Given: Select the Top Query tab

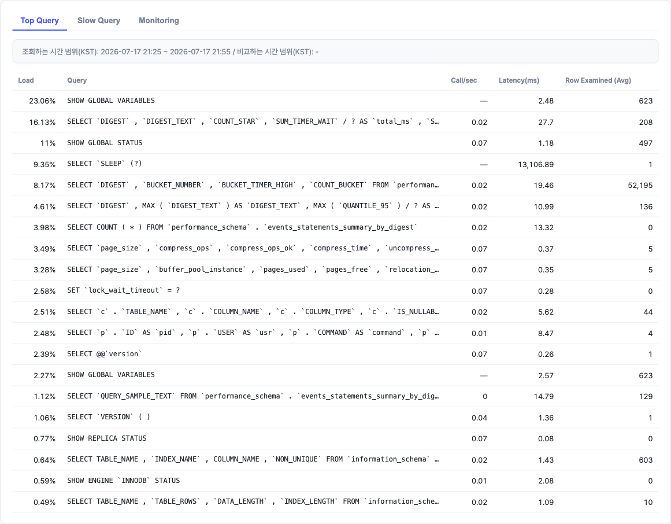Looking at the screenshot, I should tap(39, 21).
